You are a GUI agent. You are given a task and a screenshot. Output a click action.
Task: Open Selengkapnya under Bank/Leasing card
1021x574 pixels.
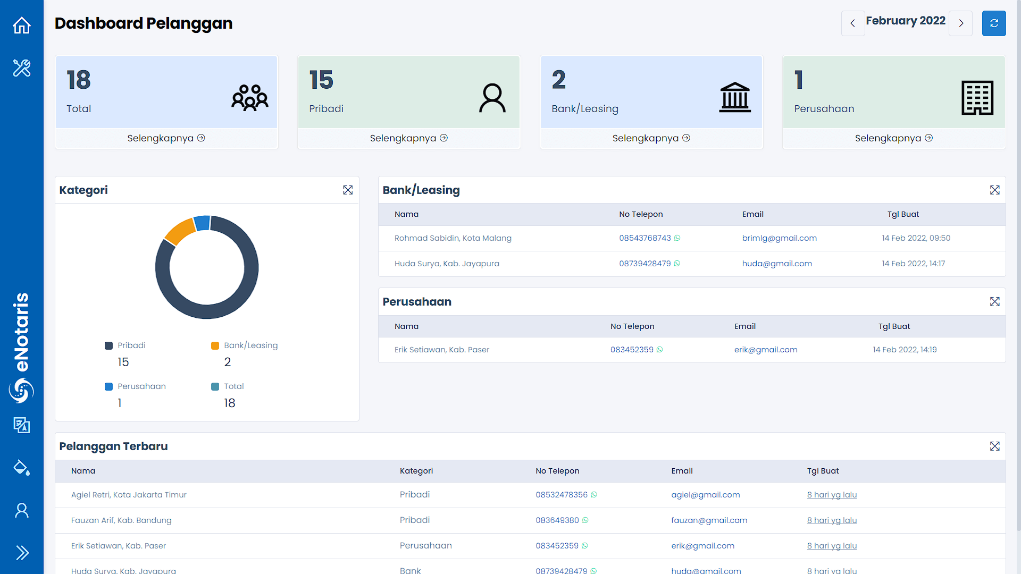click(651, 138)
